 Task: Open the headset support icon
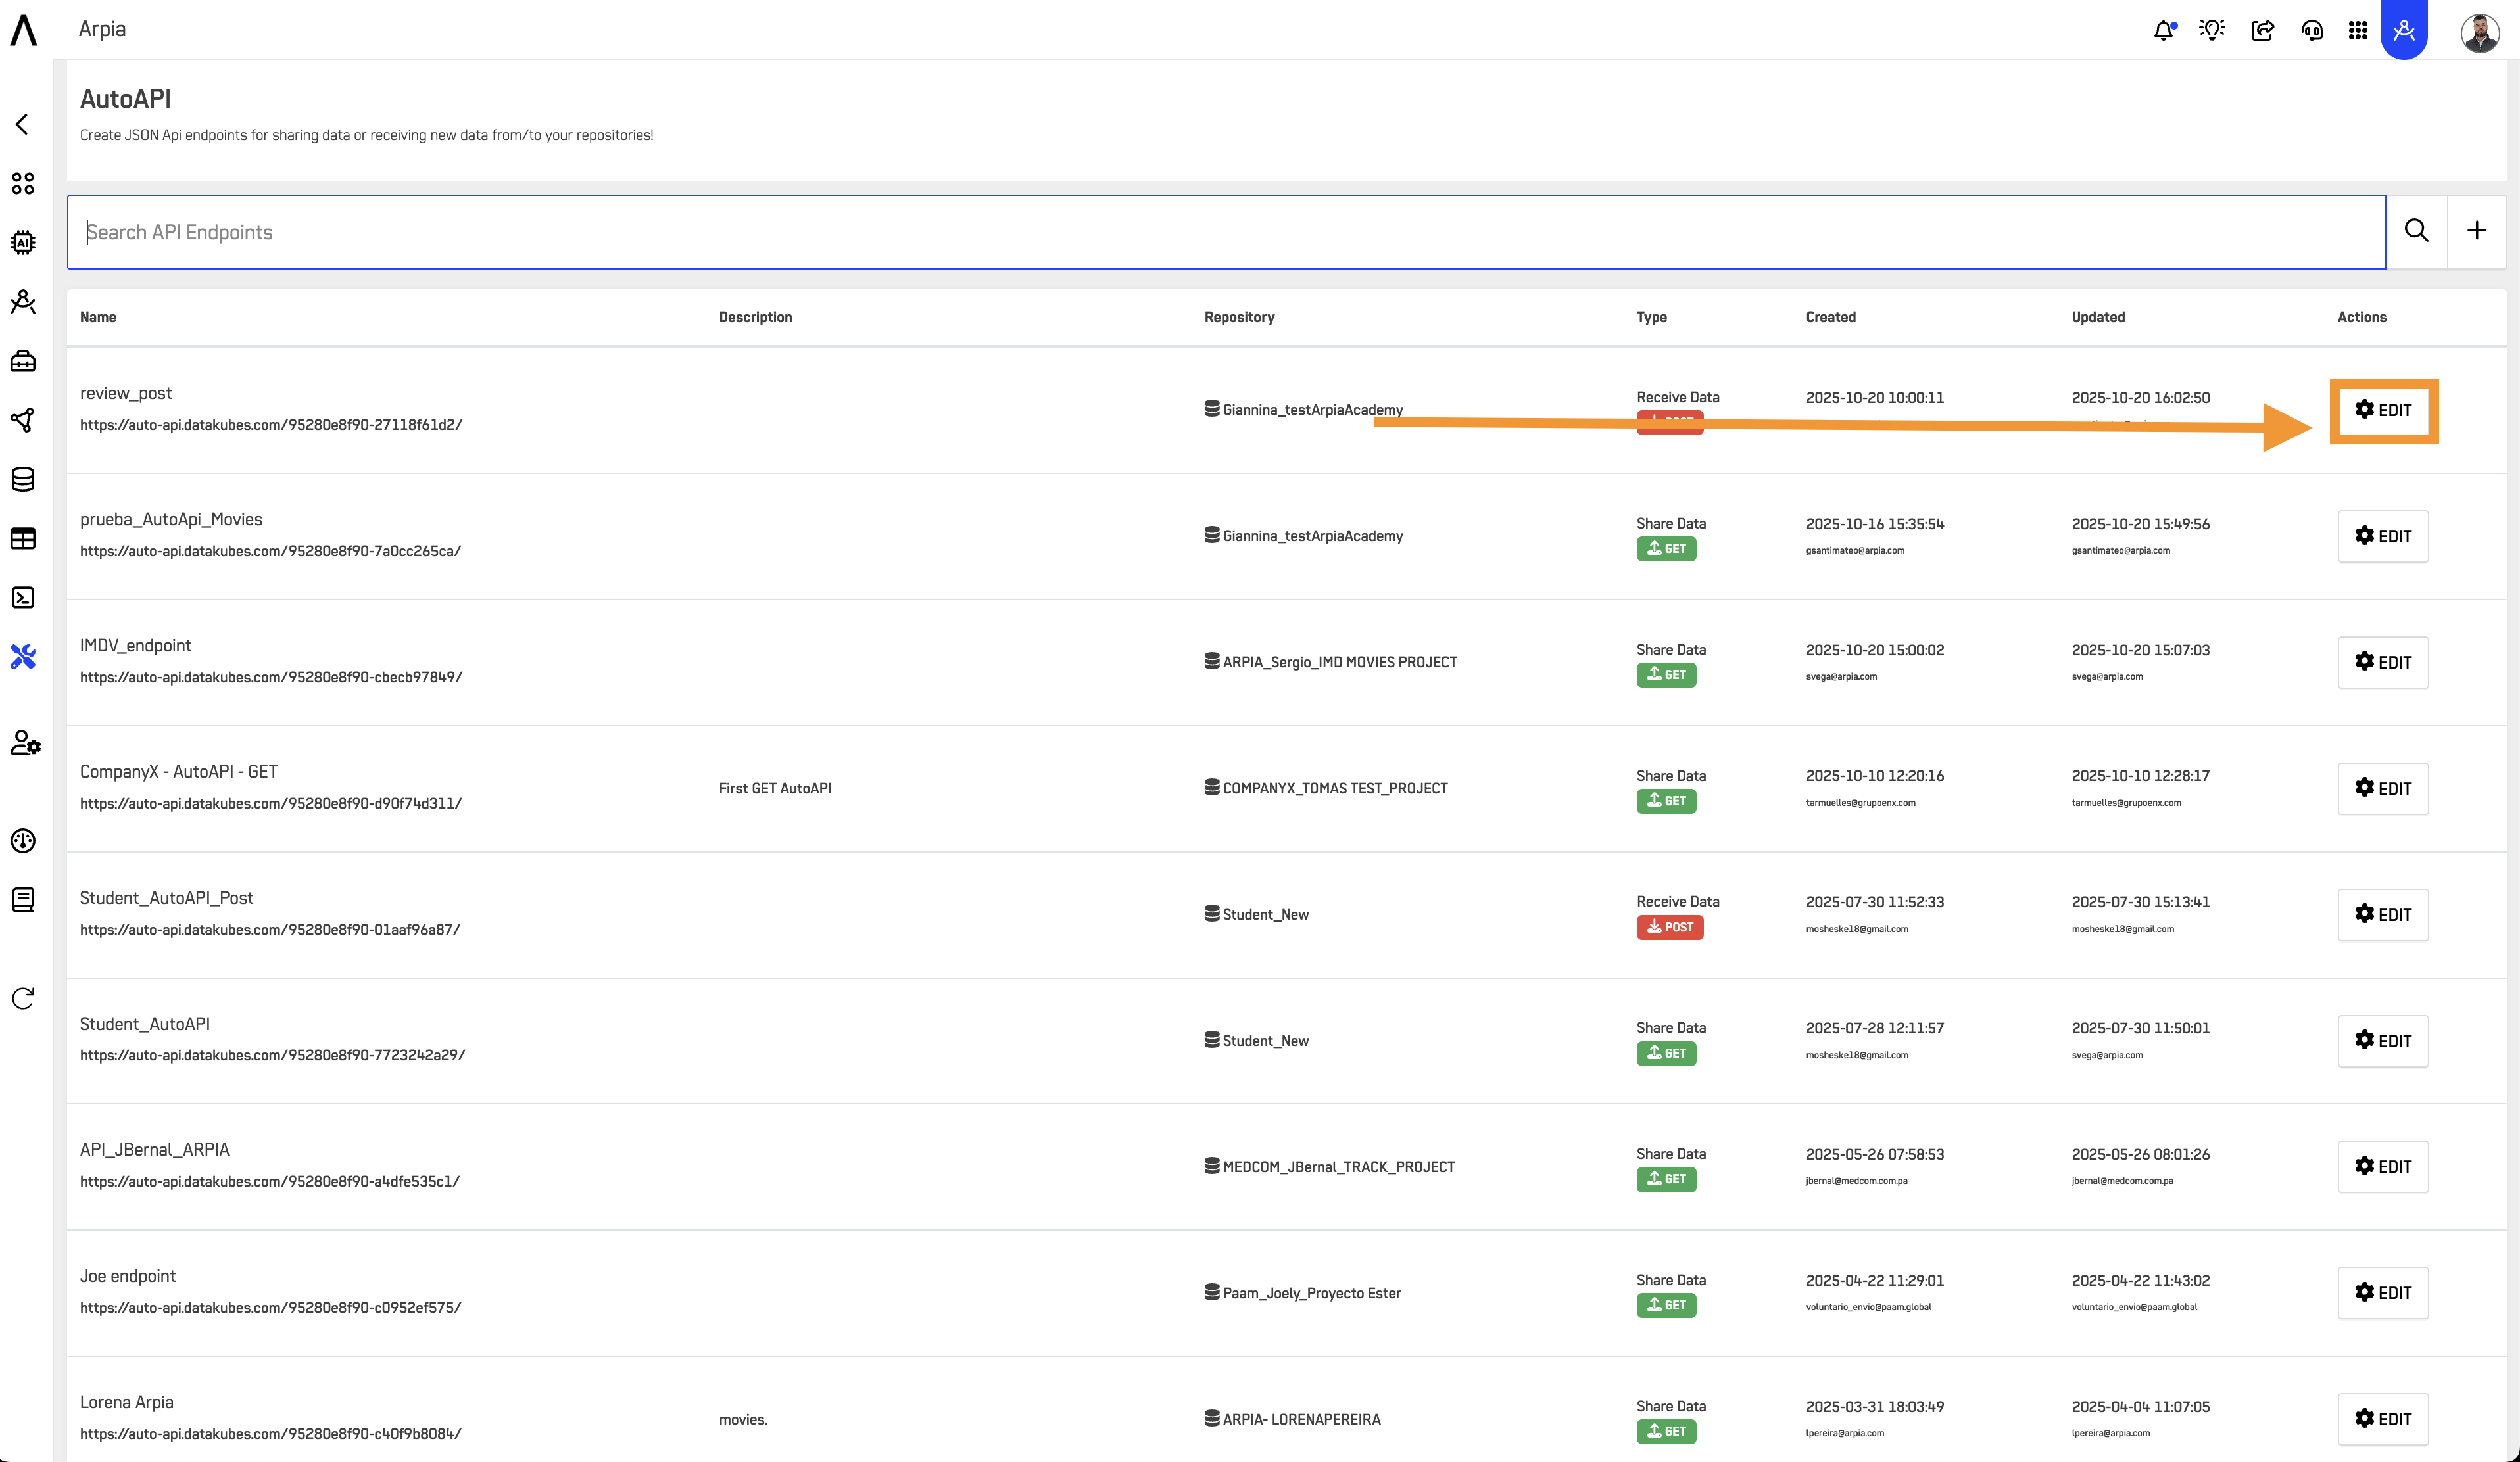[x=2311, y=30]
